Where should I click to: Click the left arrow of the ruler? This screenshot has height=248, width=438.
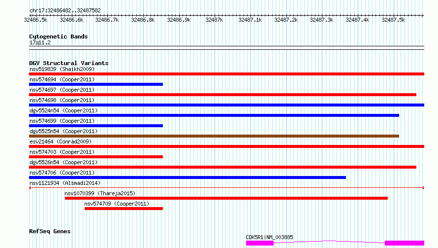coord(31,15)
